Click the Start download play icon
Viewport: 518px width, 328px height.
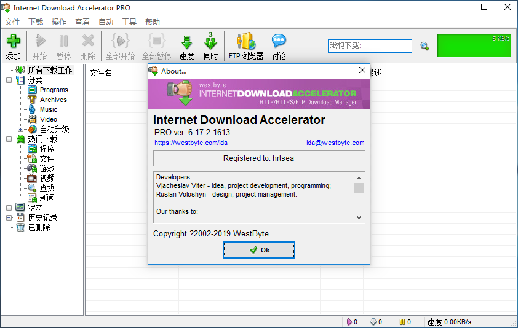point(40,41)
